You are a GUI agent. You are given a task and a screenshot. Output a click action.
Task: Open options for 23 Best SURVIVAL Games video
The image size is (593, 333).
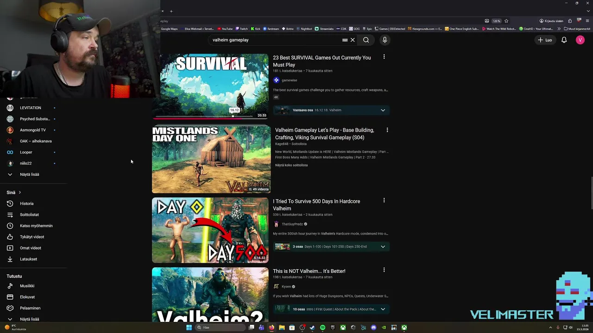[384, 57]
